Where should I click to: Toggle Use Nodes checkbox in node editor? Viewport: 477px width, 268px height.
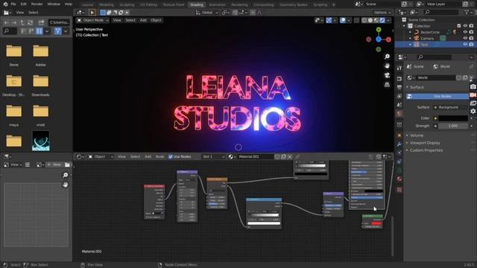tap(171, 157)
